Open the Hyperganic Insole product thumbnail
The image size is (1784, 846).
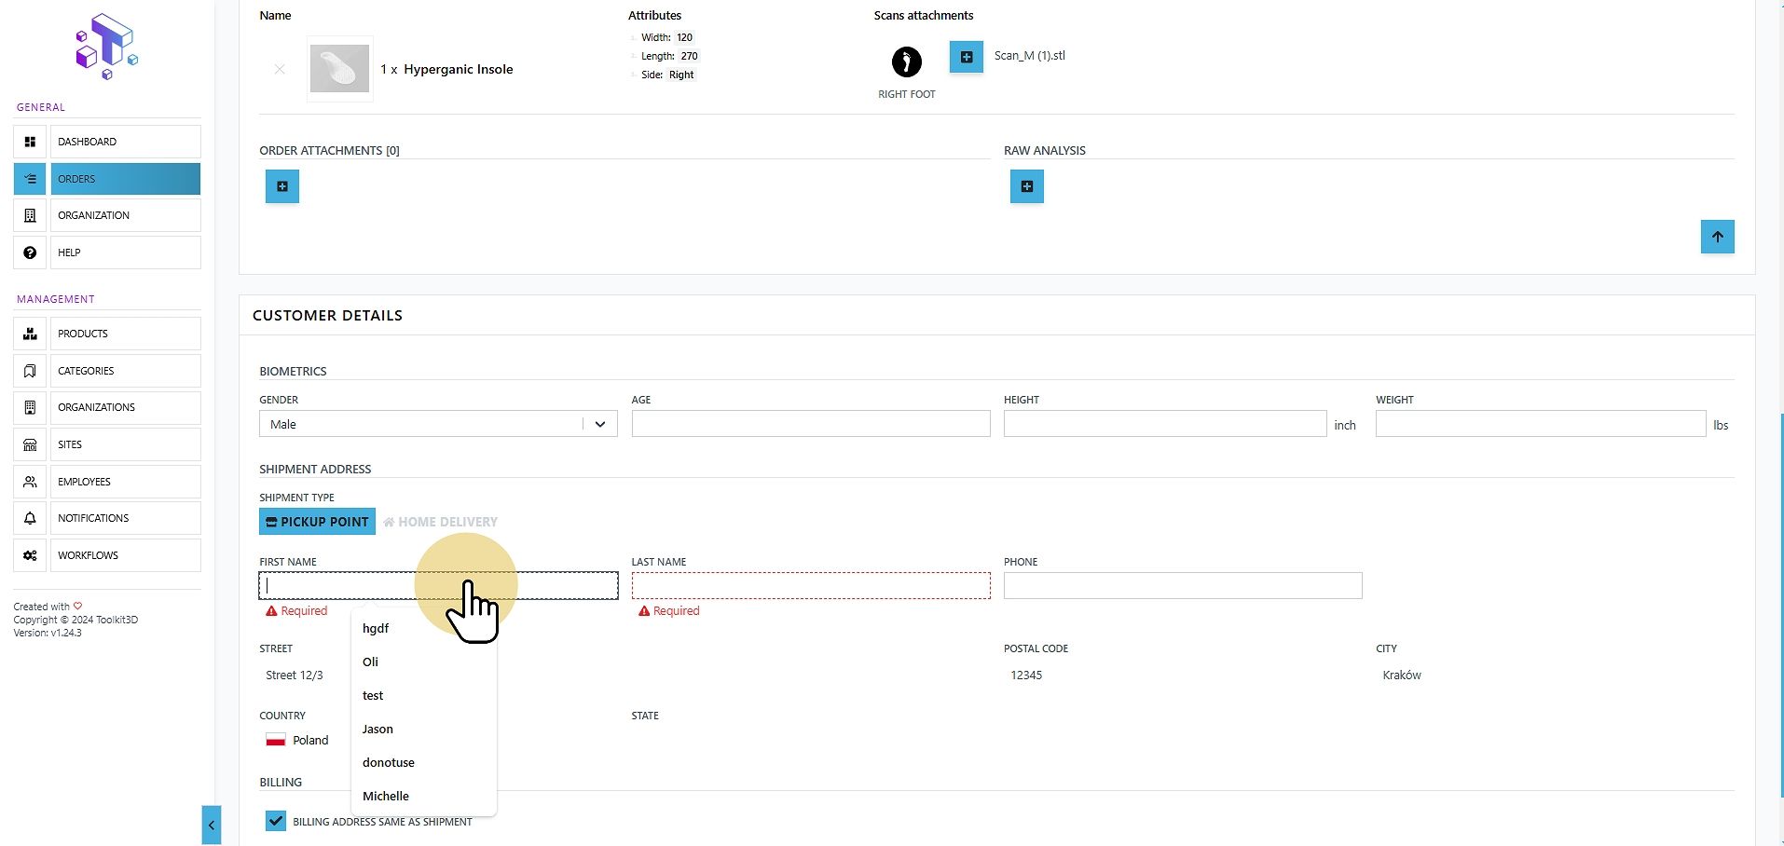tap(339, 69)
